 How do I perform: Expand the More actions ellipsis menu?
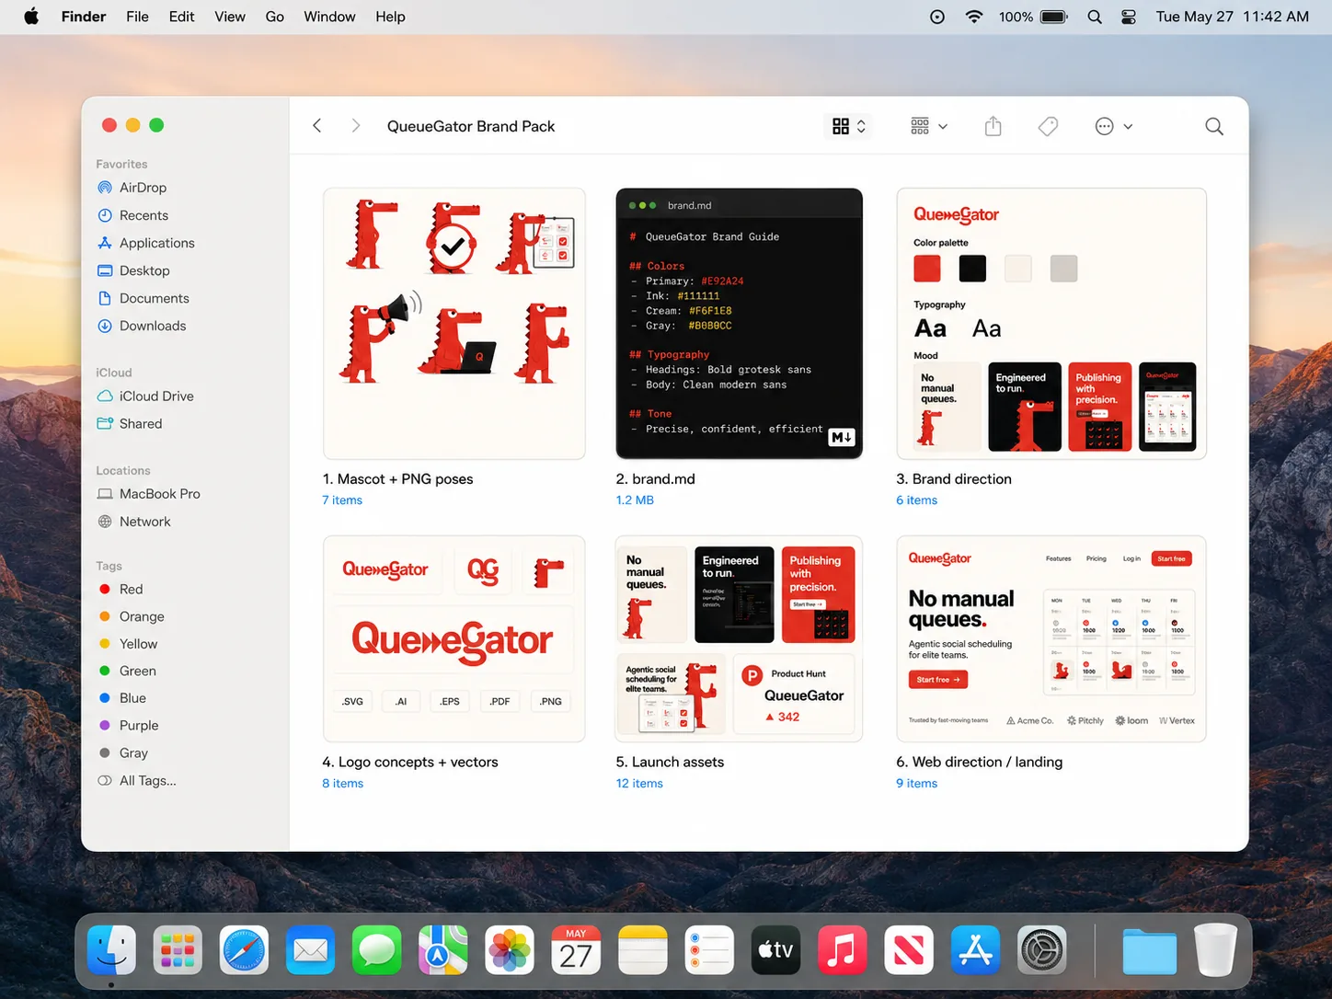tap(1113, 126)
